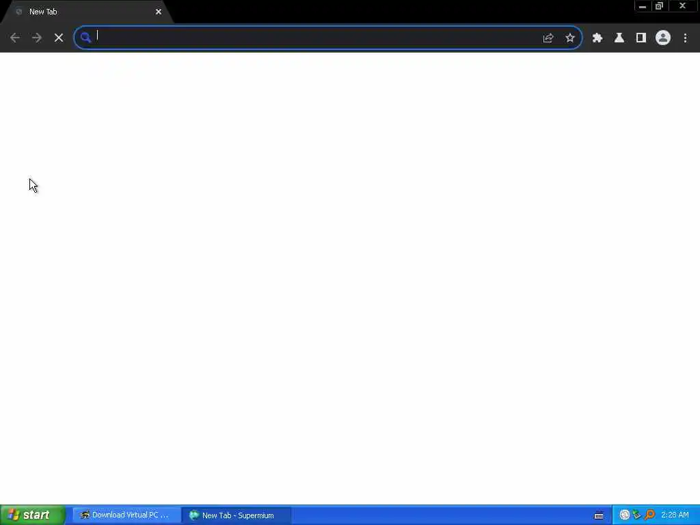This screenshot has height=525, width=700.
Task: Click the search magnifier in address bar
Action: coord(85,38)
